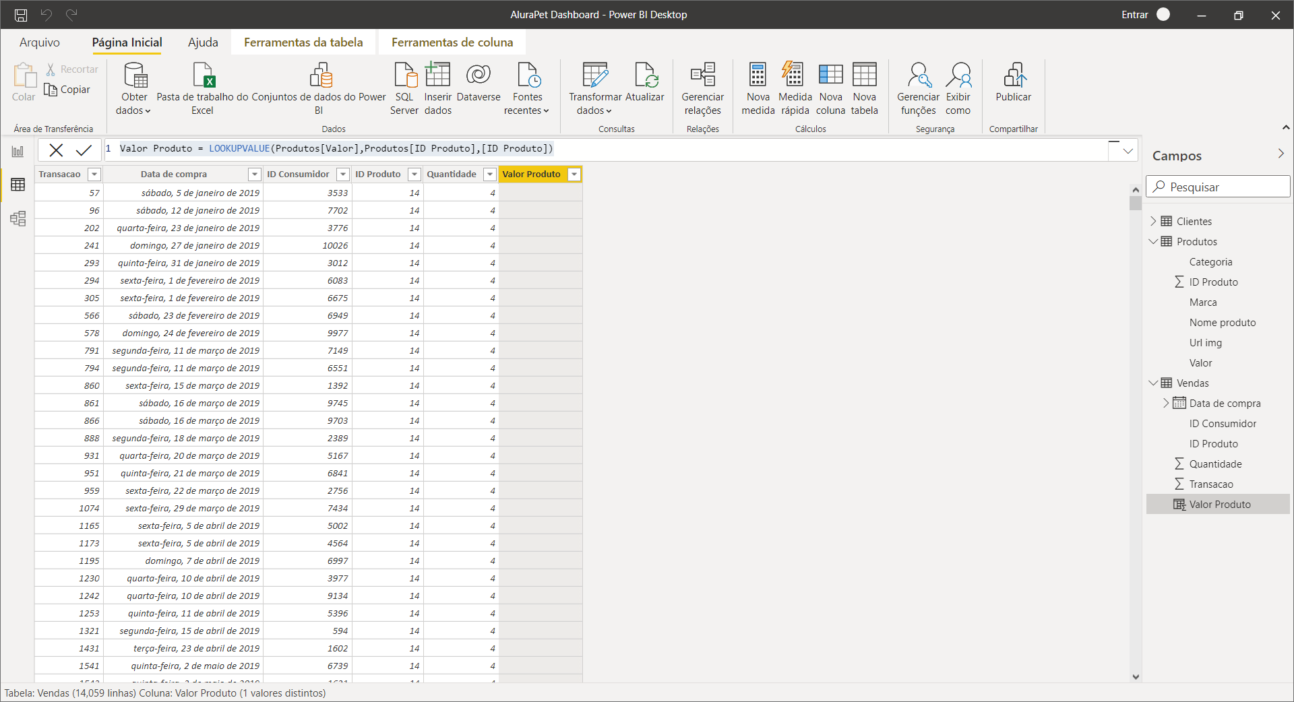The width and height of the screenshot is (1294, 702).
Task: Select Página Inicial tab
Action: pyautogui.click(x=127, y=42)
